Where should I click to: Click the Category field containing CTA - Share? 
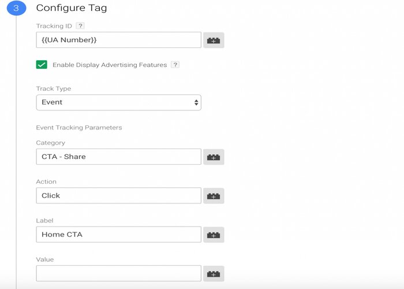(118, 157)
